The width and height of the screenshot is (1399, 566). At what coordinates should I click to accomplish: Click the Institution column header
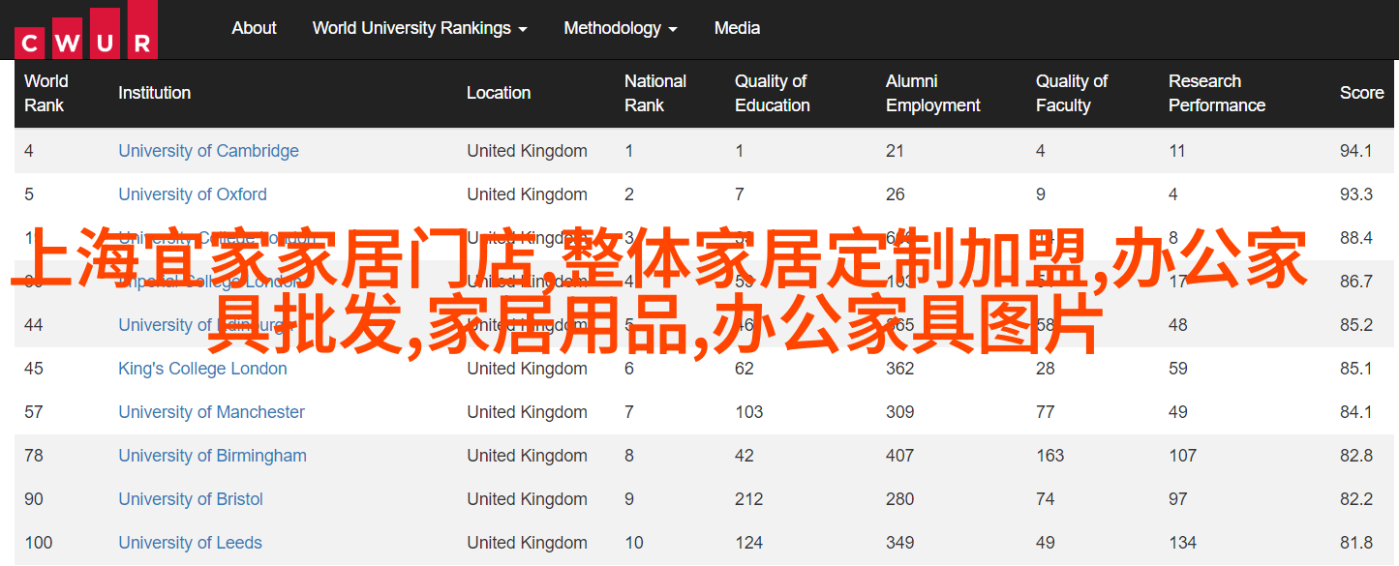click(x=154, y=93)
